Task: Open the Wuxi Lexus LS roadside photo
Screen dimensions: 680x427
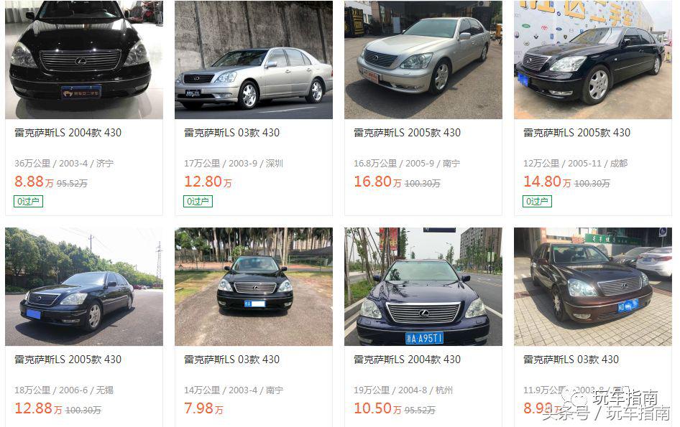Action: tap(84, 286)
